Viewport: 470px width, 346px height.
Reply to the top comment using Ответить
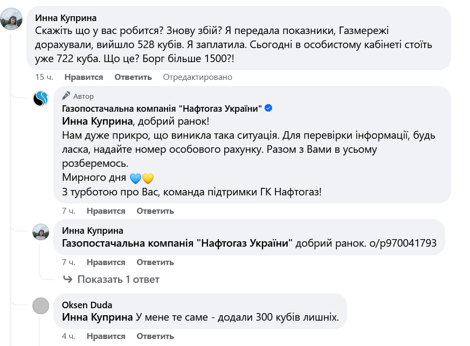(133, 77)
